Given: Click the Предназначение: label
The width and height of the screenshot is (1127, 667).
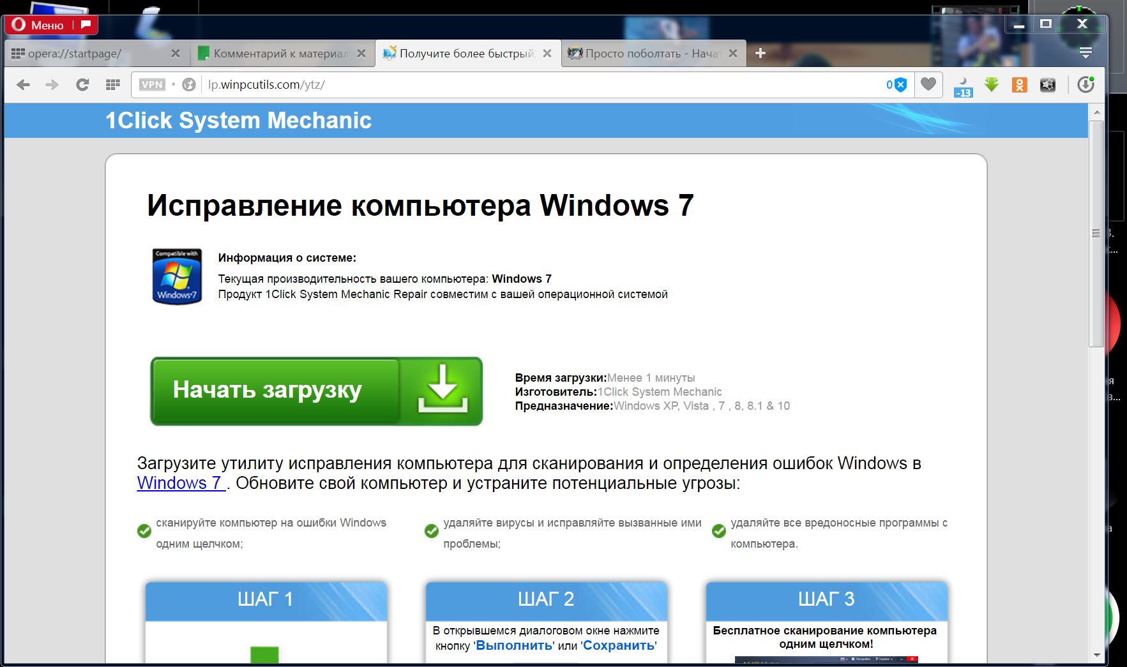Looking at the screenshot, I should 564,406.
